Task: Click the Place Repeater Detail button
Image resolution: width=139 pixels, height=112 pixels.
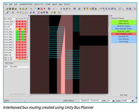Action: click(x=123, y=34)
